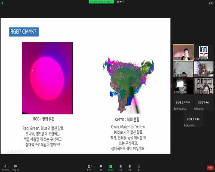Click the view button at top right

coord(211,3)
